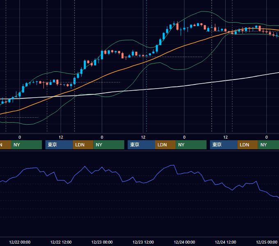The image size is (279, 246).
Task: Click the 12/23 12:00 time axis label
Action: click(143, 242)
